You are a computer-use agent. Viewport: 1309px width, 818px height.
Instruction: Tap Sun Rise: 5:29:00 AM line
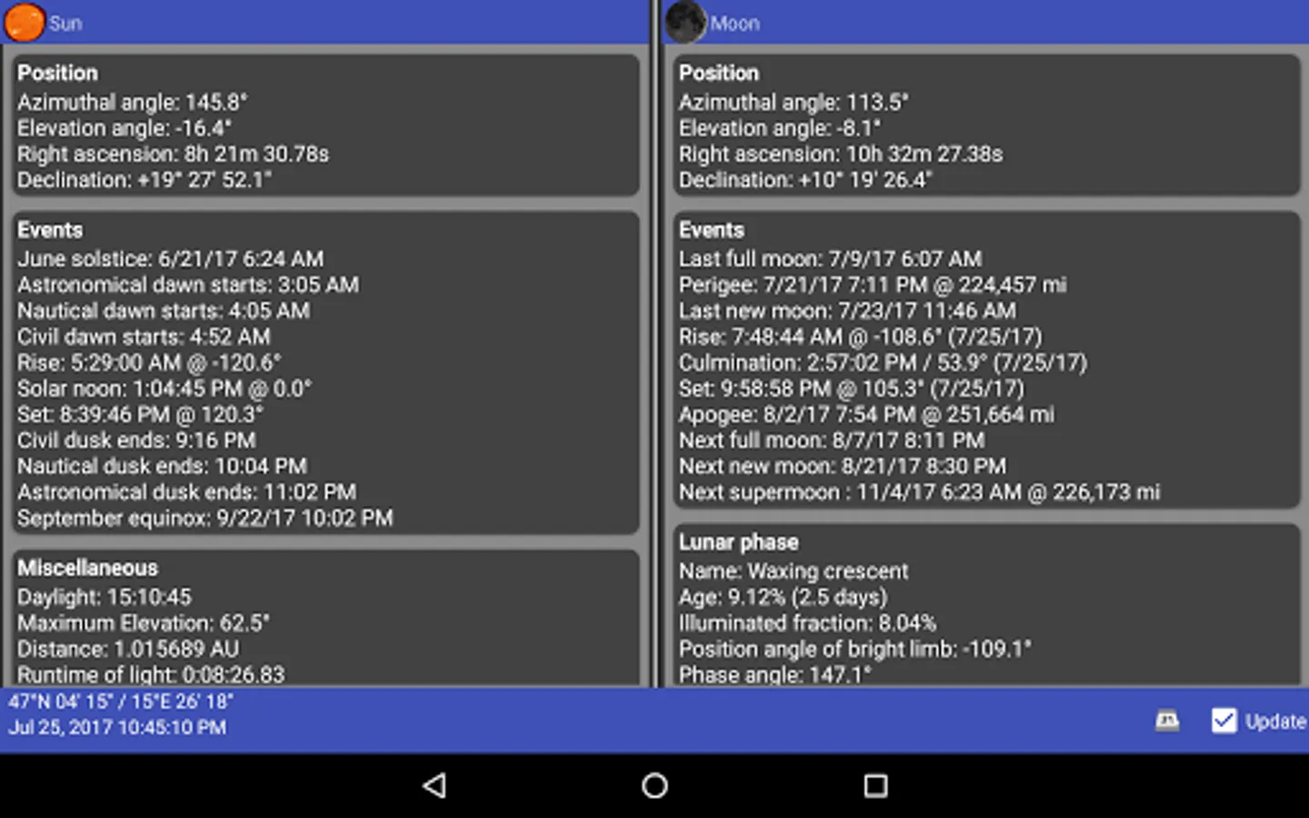149,363
